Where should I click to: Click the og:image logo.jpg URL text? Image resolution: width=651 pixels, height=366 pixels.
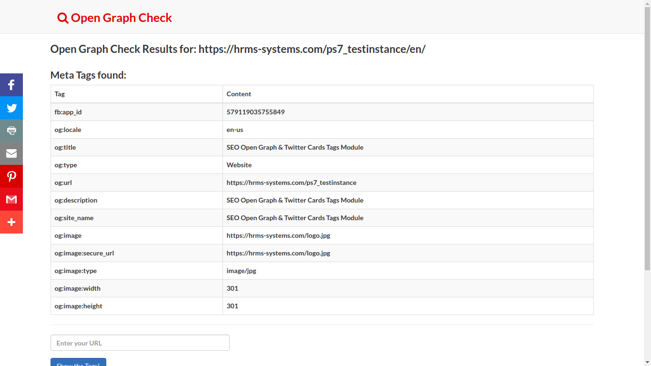(x=278, y=235)
